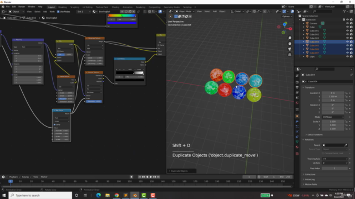Jump to the timeline end button
This screenshot has width=355, height=199.
click(x=159, y=177)
